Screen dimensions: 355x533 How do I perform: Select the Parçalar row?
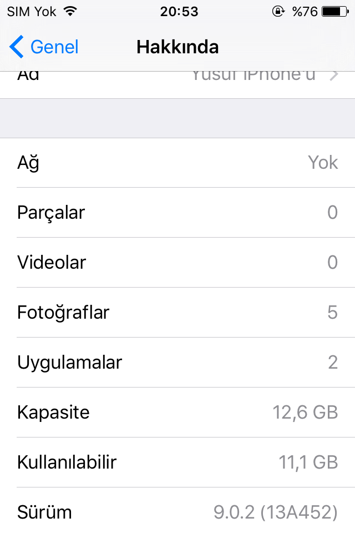click(177, 213)
